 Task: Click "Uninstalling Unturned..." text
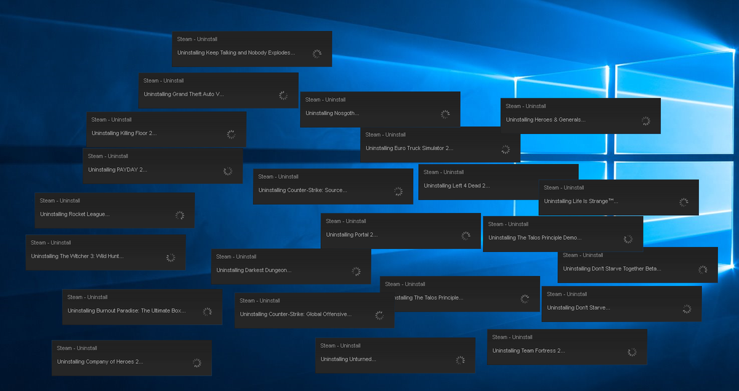[349, 360]
